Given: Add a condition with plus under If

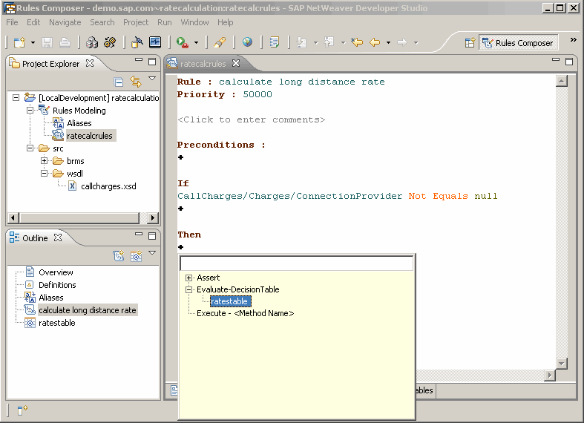Looking at the screenshot, I should pyautogui.click(x=180, y=208).
